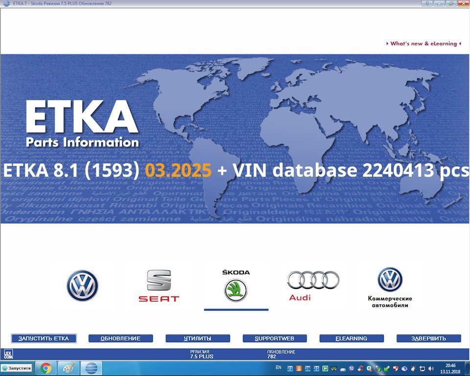Select Volkswagen Commercial Vehicles logo
This screenshot has height=376, width=470.
390,287
